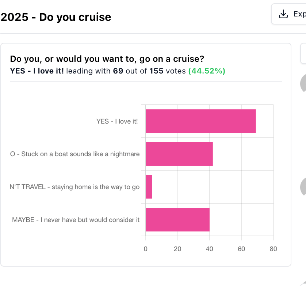Click the 'Stuck on a boat sounds like a nightmare' label
Screen dimensions: 306x286
pos(75,154)
